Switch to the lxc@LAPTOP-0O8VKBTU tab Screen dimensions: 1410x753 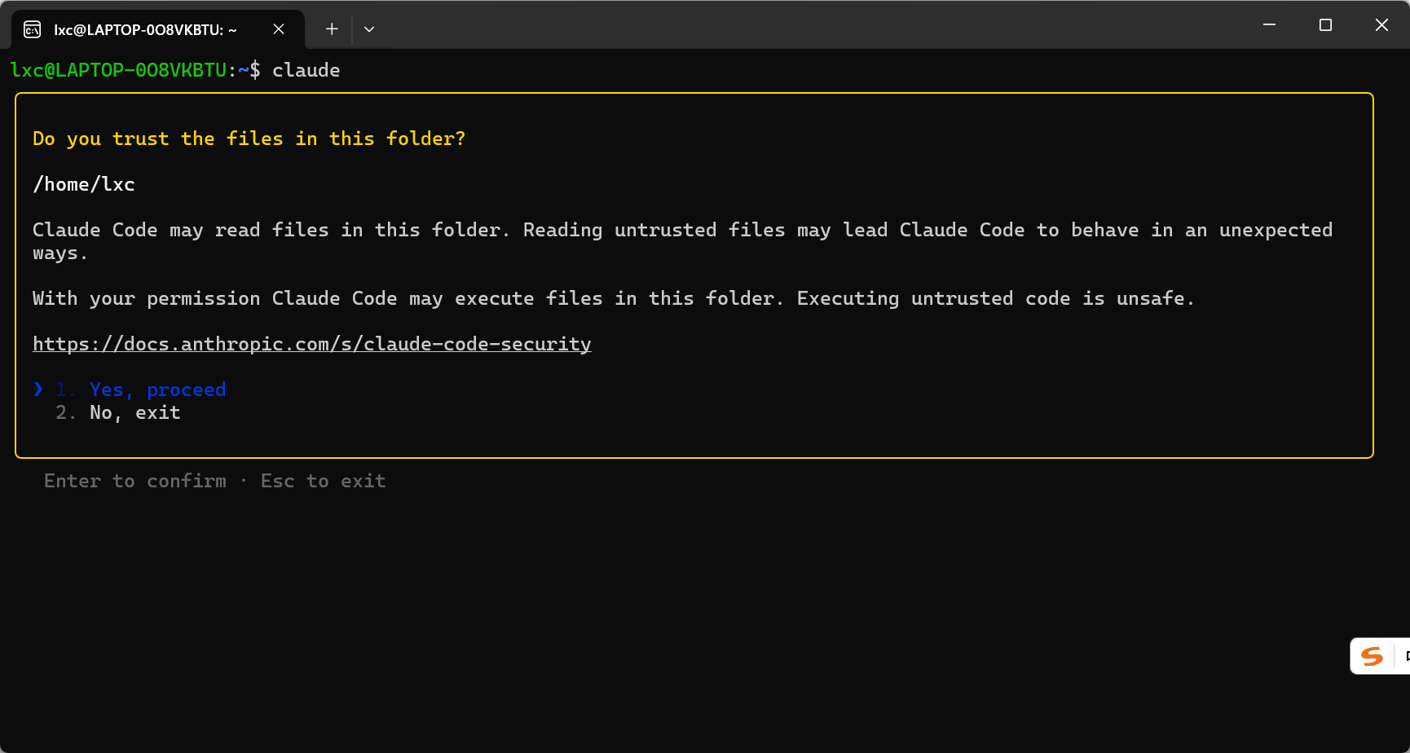click(x=144, y=29)
